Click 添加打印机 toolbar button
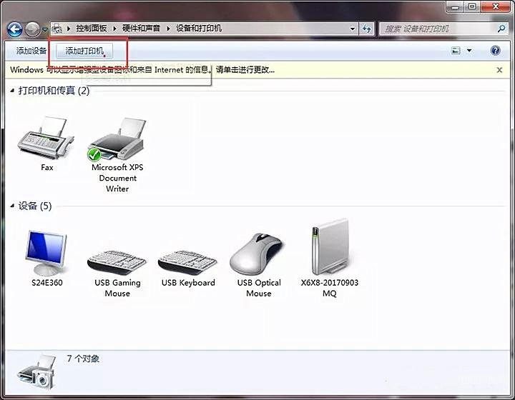The image size is (515, 400). [x=84, y=51]
